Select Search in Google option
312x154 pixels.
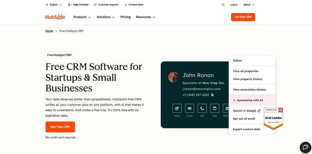click(246, 111)
